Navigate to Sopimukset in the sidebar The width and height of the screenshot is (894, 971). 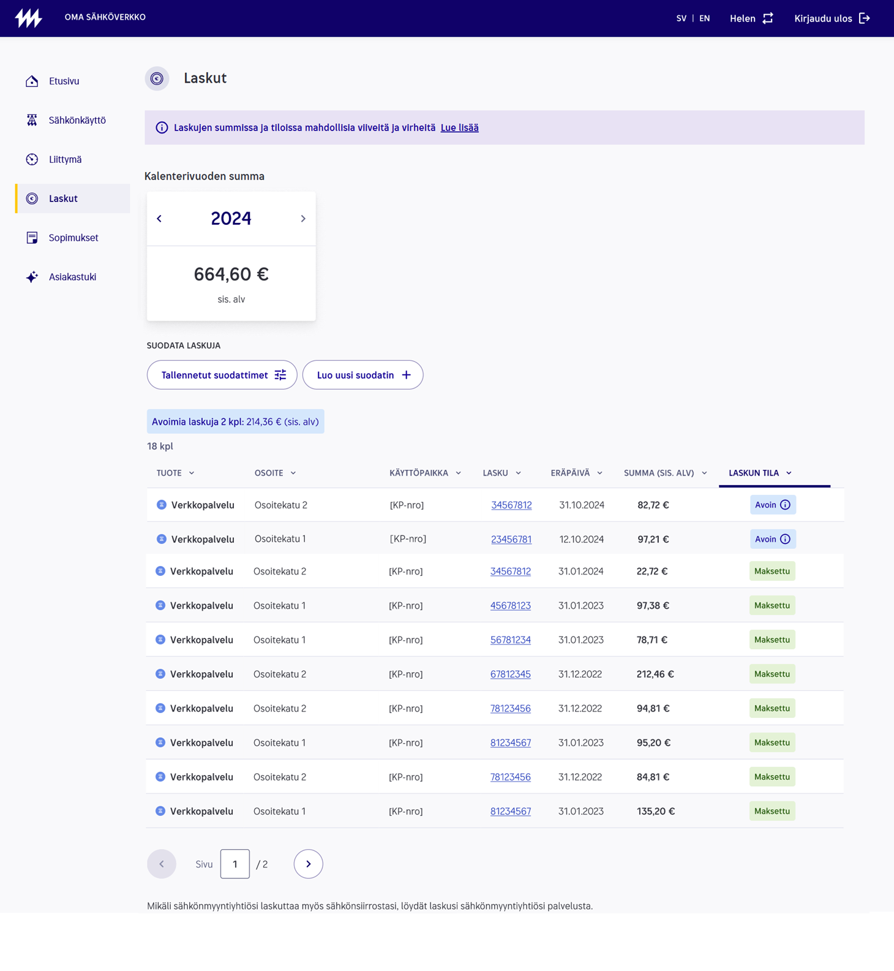(x=73, y=238)
